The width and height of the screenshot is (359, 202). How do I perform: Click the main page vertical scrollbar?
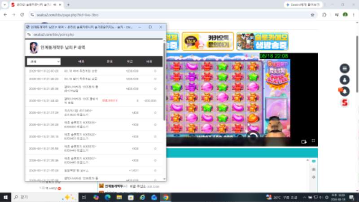click(x=357, y=64)
